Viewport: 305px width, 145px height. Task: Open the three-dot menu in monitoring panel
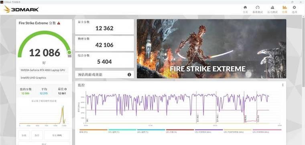point(283,85)
